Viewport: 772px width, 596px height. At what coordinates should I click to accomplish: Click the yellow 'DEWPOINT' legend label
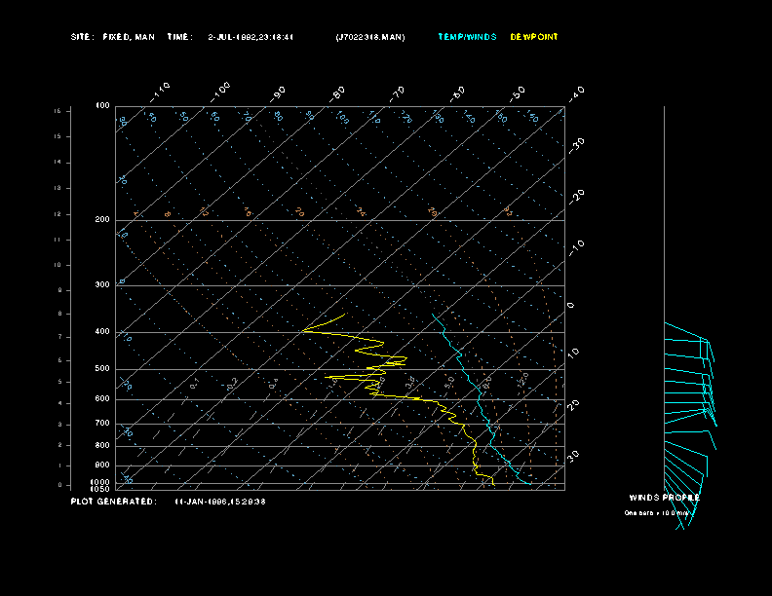(x=534, y=37)
